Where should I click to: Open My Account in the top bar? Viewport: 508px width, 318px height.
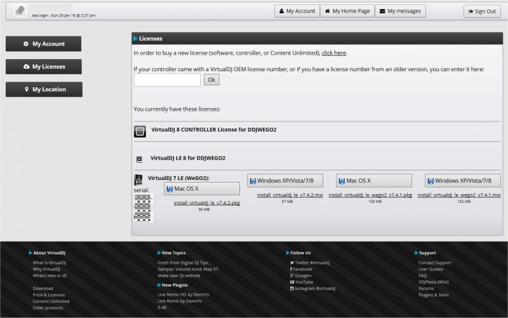coord(297,11)
